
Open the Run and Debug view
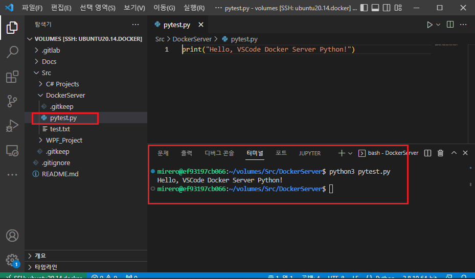(12, 126)
